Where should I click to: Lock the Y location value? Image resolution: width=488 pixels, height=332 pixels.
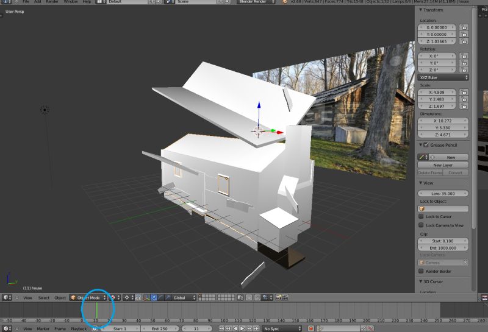[x=464, y=34]
